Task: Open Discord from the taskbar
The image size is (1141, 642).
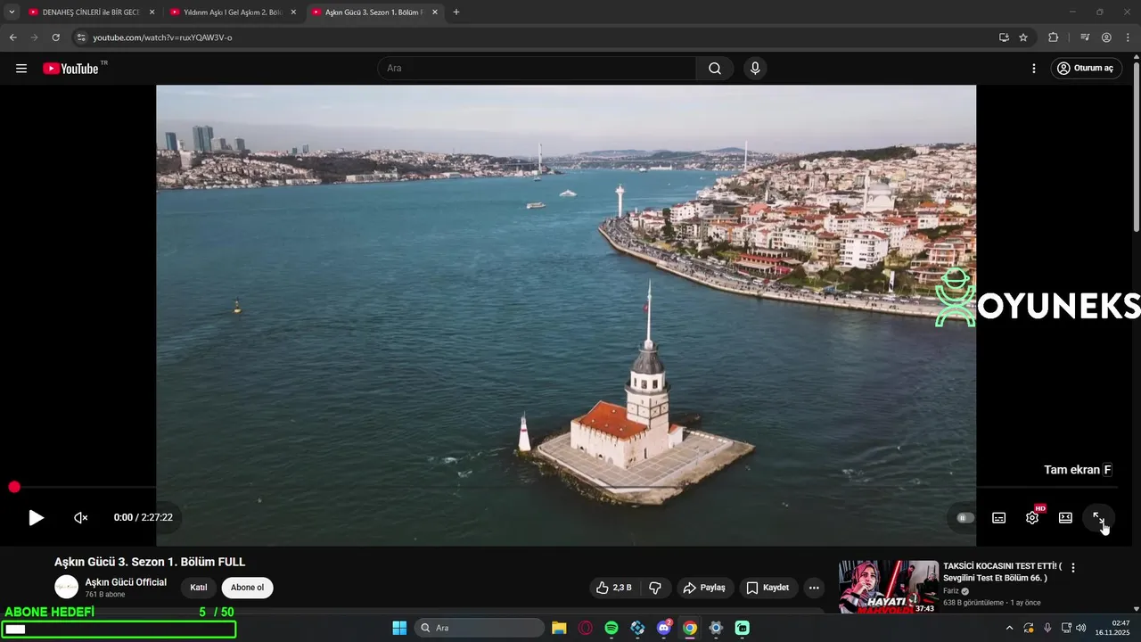Action: (664, 628)
